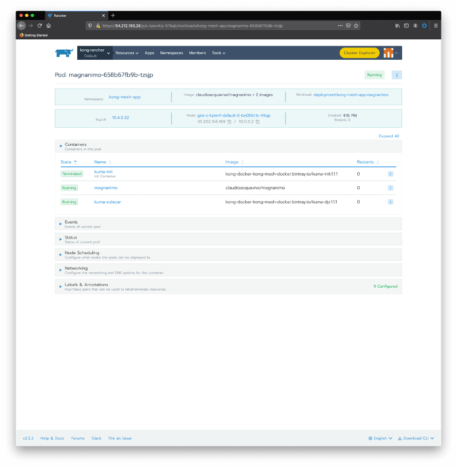Open the kuma-init row actions menu

(x=390, y=174)
